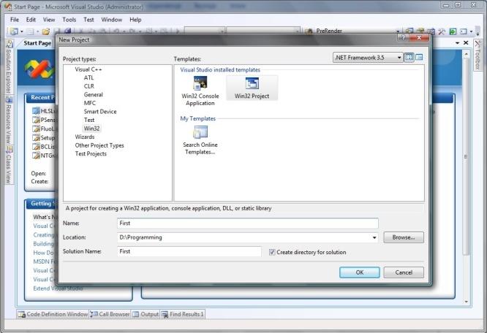Viewport: 487px width, 333px height.
Task: Open the Start Page window list dropdown
Action: coord(457,43)
